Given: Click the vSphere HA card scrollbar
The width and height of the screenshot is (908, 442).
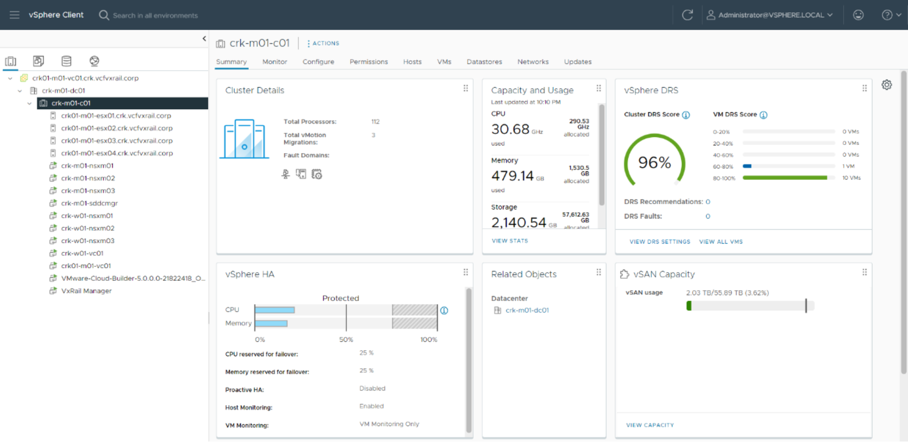Looking at the screenshot, I should tap(469, 360).
